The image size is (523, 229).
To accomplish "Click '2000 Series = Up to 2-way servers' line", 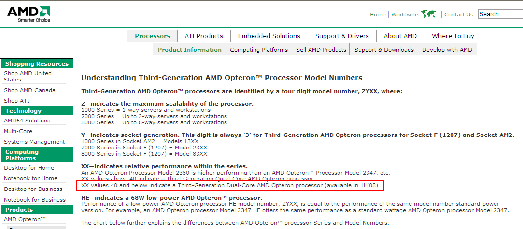I will 154,116.
